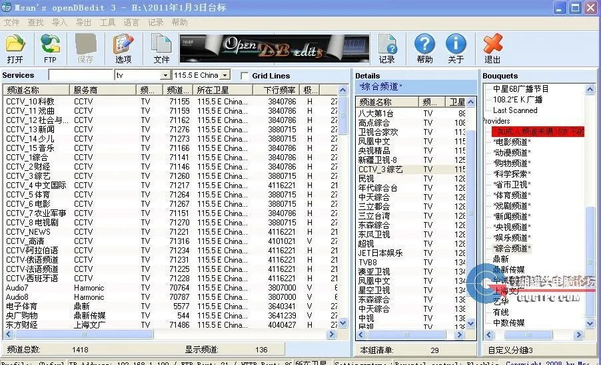Open the 导入 menu
This screenshot has width=601, height=365.
[59, 23]
